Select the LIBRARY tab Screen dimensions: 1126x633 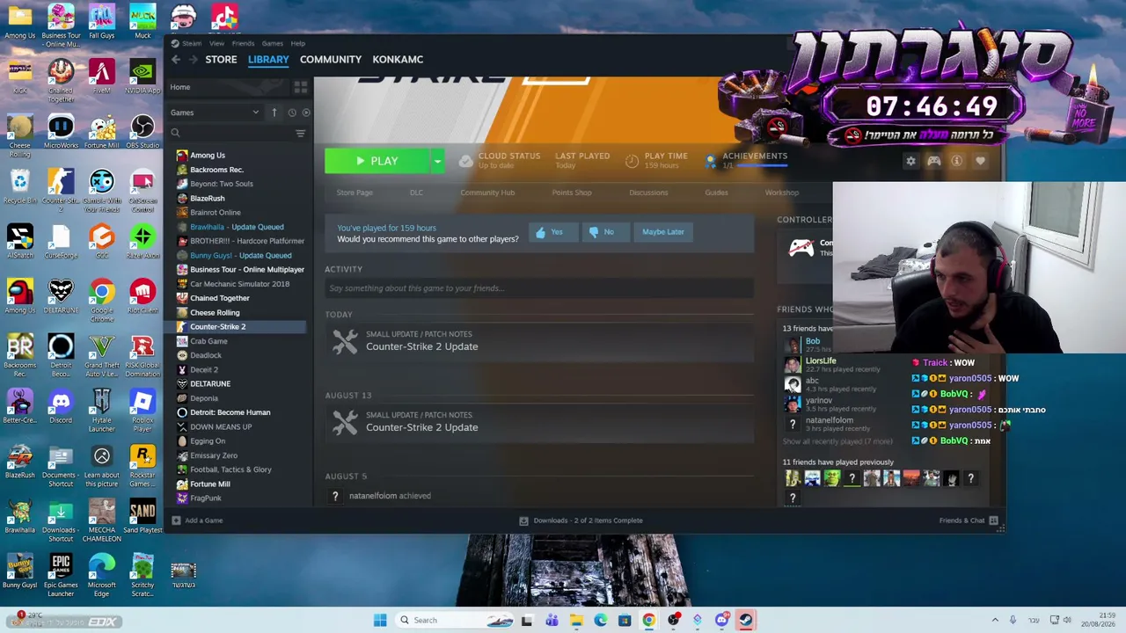coord(268,59)
